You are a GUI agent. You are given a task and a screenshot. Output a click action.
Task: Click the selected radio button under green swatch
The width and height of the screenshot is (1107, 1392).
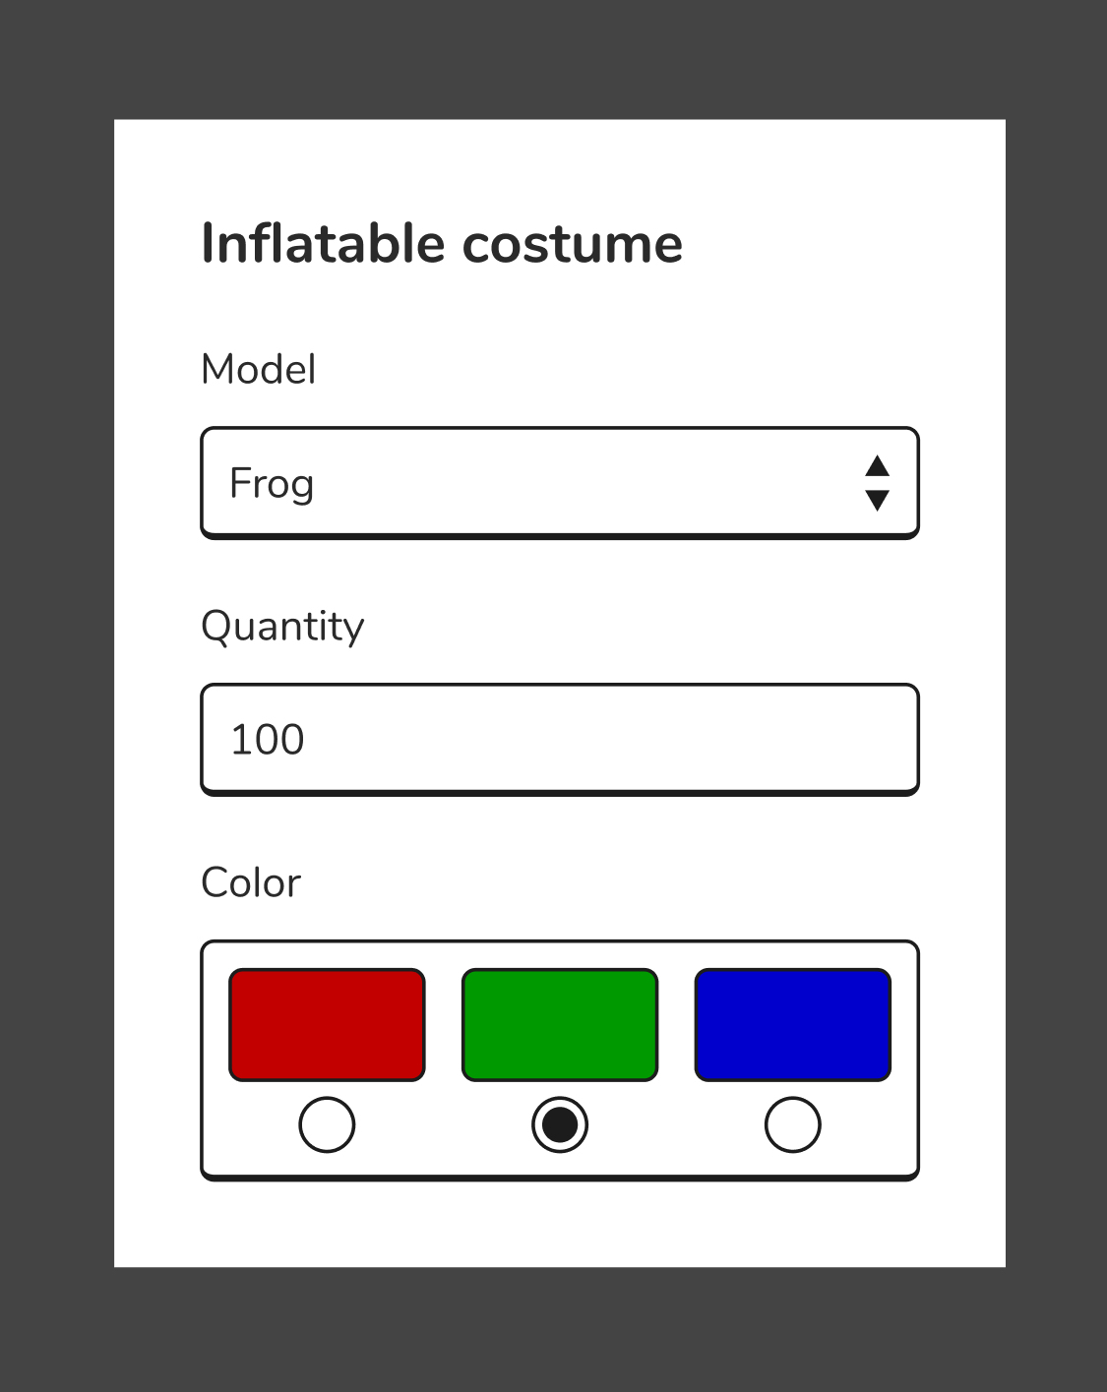coord(560,1124)
